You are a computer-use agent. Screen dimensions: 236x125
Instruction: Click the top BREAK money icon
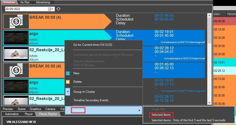coord(16,21)
